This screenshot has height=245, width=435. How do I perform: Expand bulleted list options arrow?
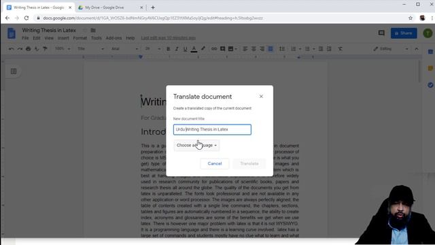click(x=314, y=49)
